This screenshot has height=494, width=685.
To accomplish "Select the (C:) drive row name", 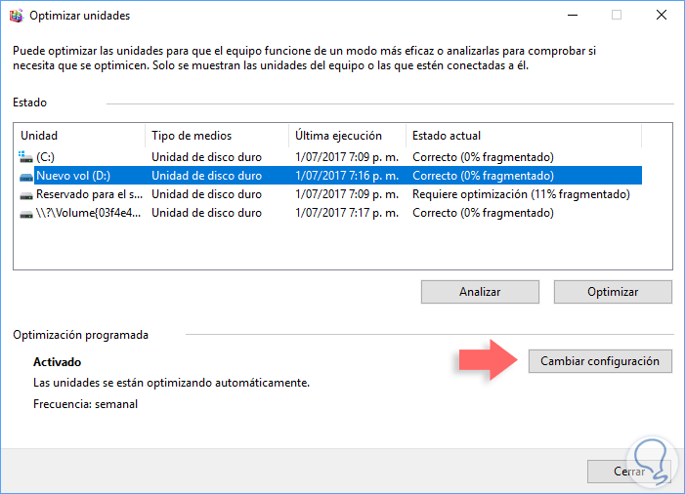I will (45, 157).
